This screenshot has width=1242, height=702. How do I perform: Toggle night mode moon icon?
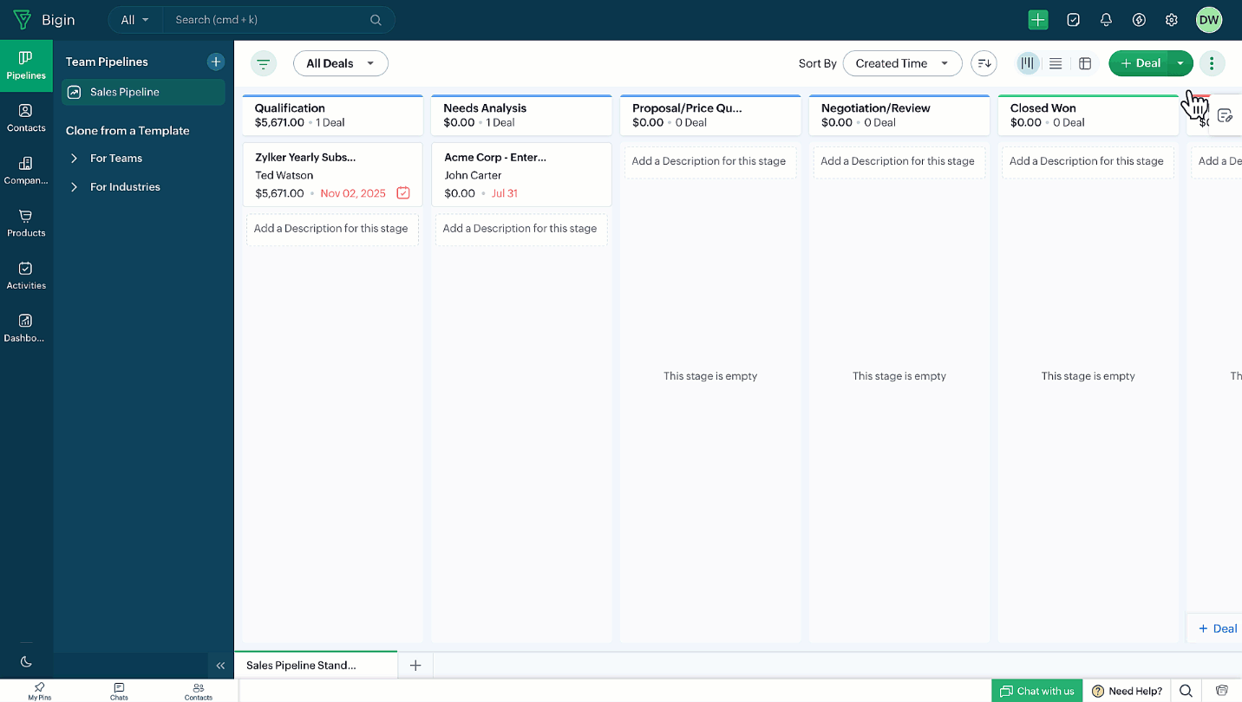tap(26, 661)
